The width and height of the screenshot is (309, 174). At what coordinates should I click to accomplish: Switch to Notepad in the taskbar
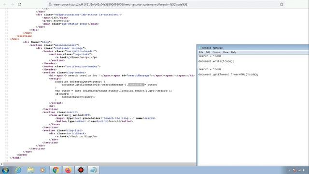click(x=93, y=170)
